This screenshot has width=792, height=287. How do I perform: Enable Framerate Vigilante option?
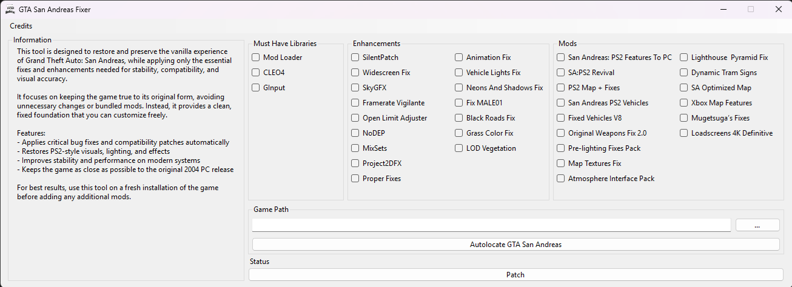(x=355, y=103)
